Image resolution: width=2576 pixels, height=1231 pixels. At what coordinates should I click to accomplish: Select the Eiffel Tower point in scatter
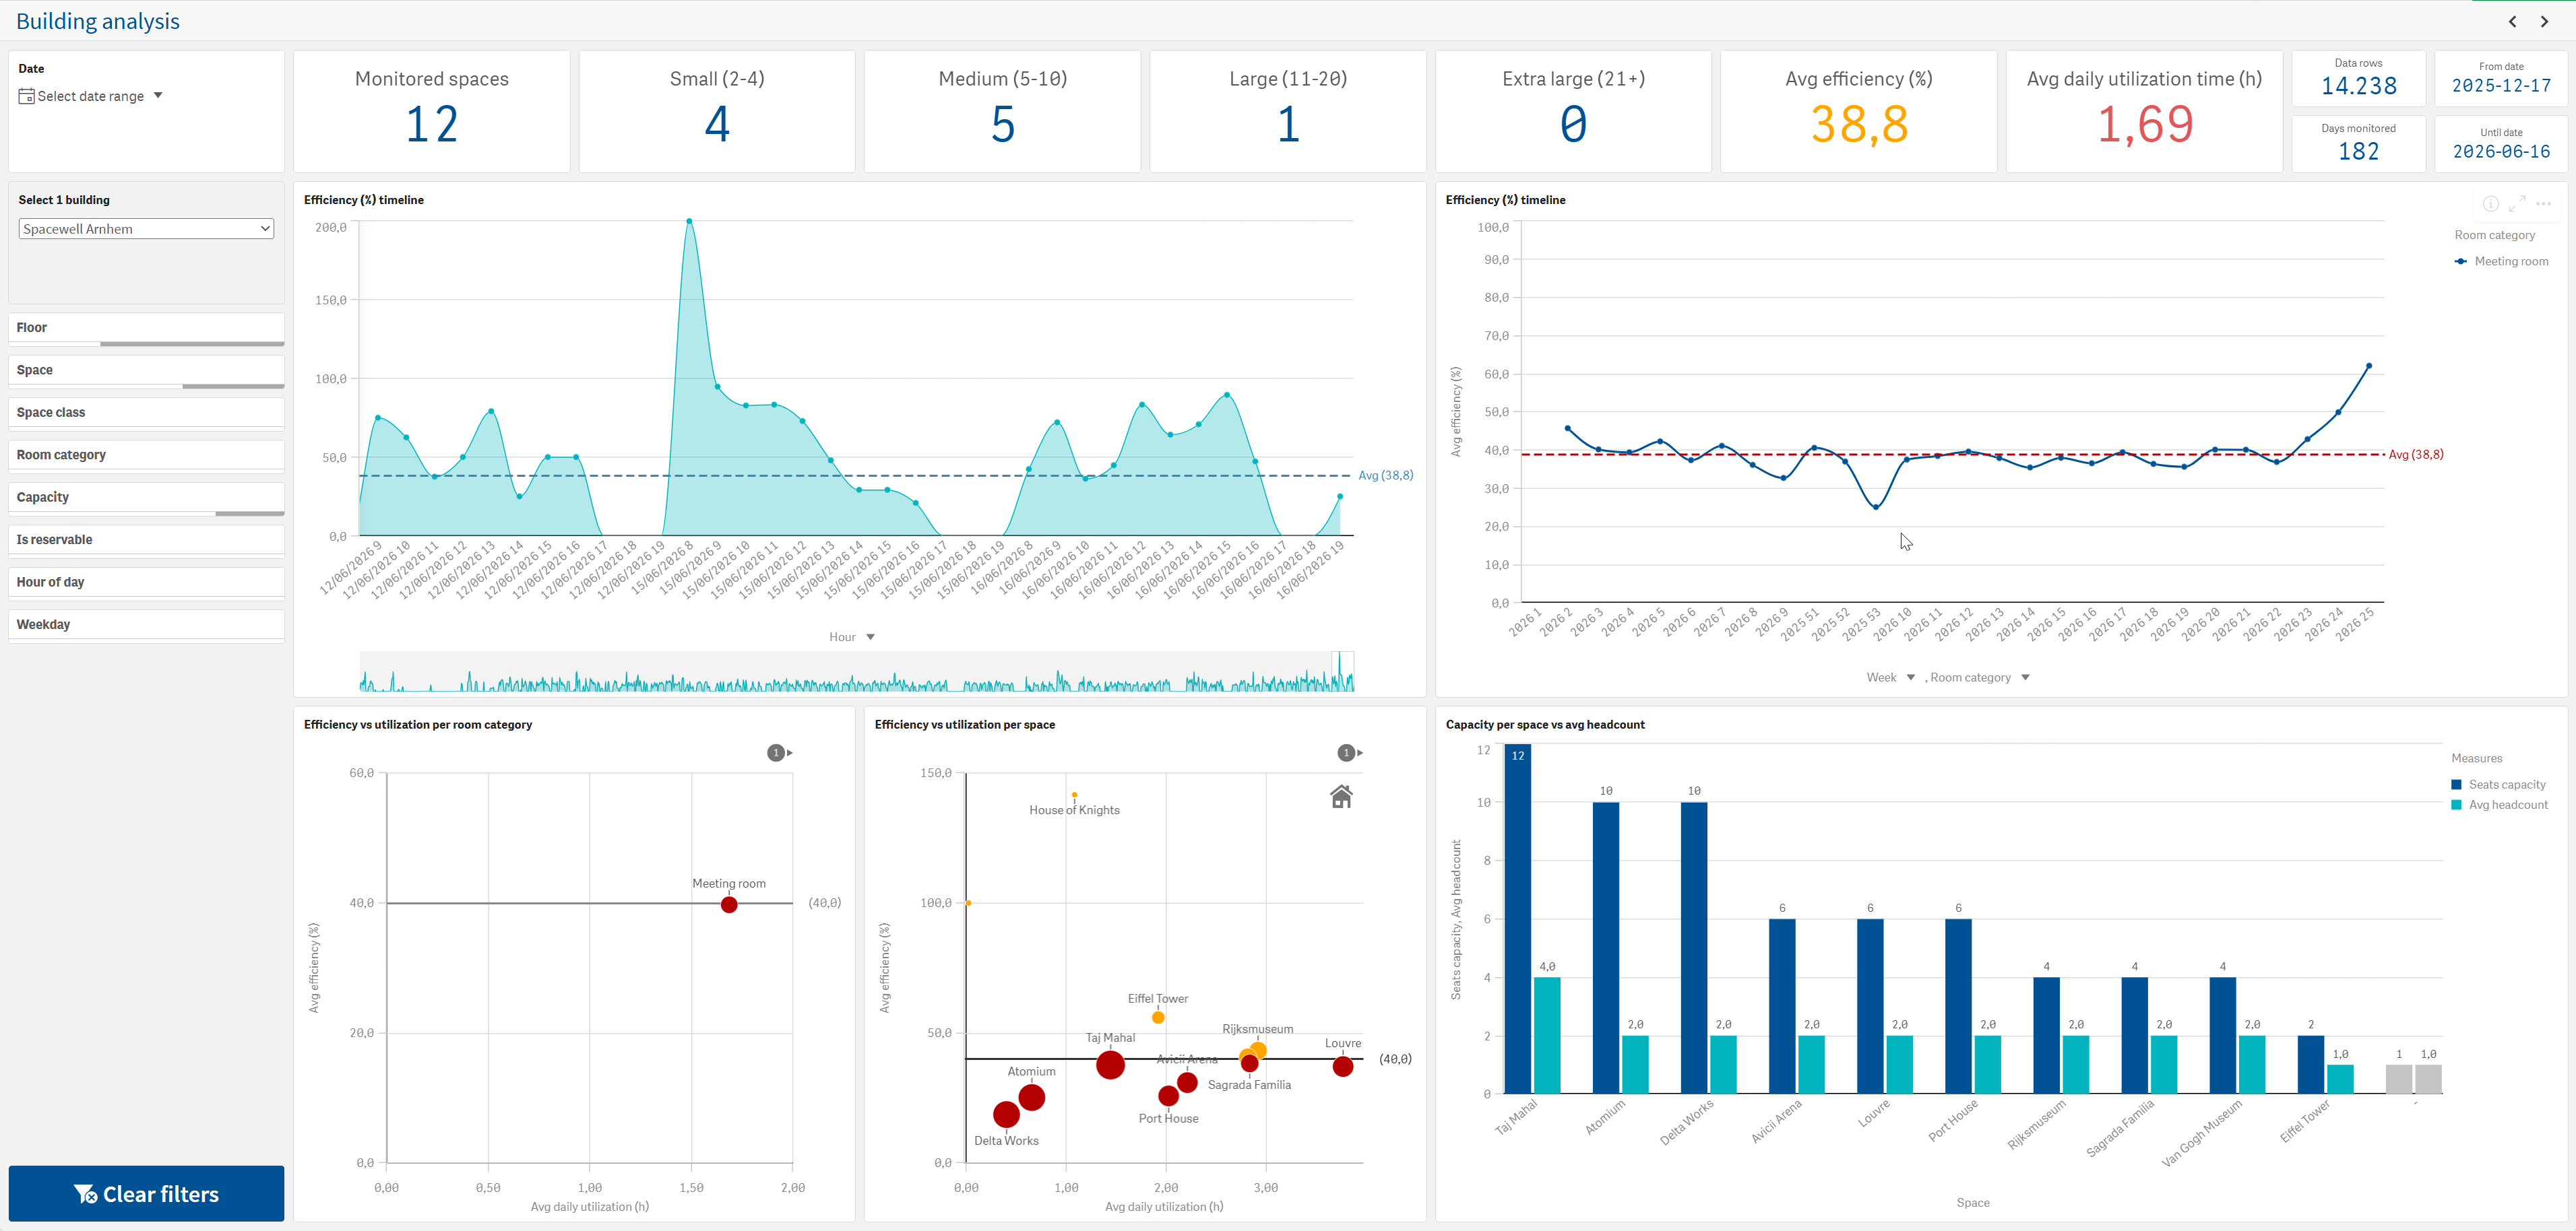point(1158,1017)
